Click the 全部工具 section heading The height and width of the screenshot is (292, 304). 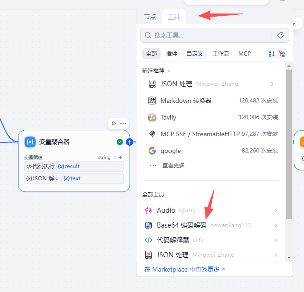153,194
